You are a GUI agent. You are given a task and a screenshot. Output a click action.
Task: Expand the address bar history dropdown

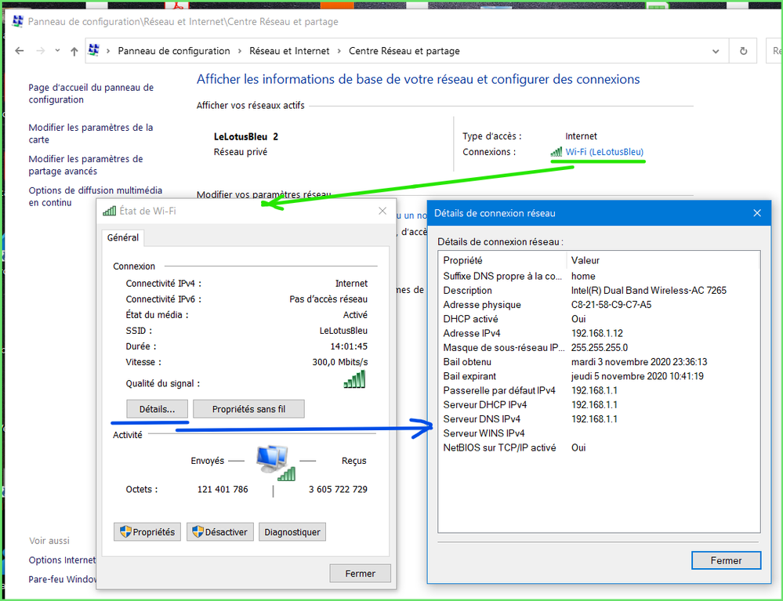pyautogui.click(x=716, y=51)
